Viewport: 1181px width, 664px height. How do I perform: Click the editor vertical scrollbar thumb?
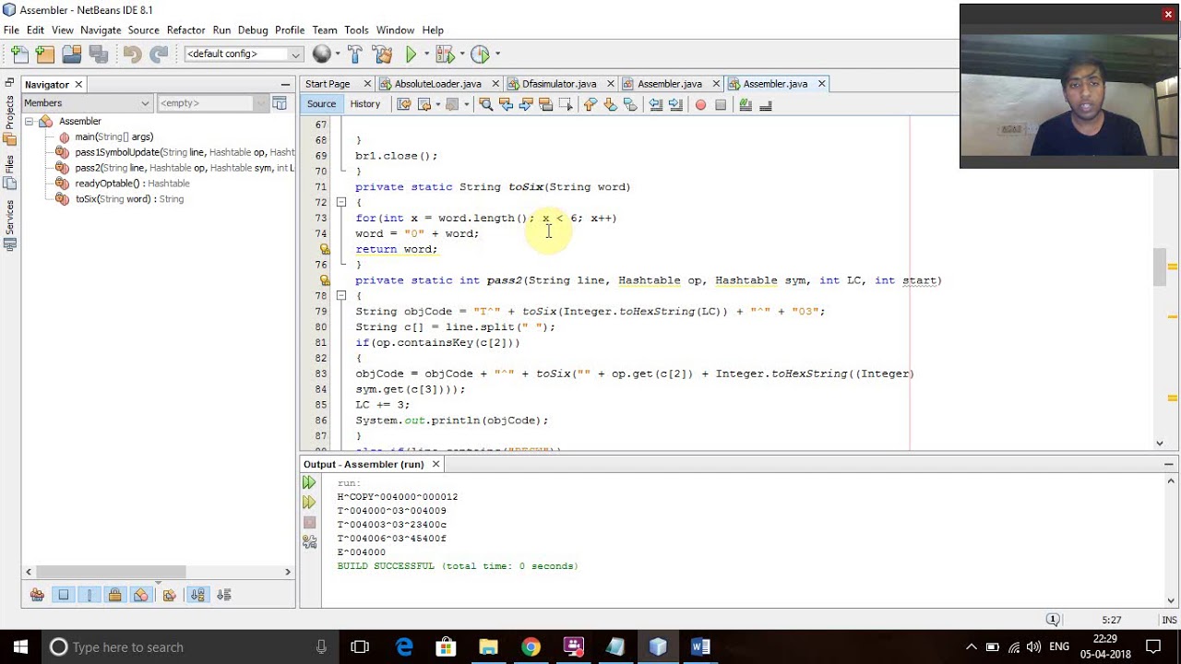(x=1160, y=267)
